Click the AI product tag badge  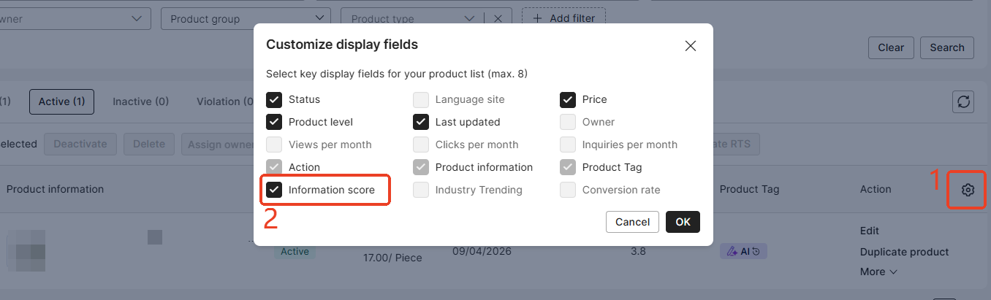point(743,251)
